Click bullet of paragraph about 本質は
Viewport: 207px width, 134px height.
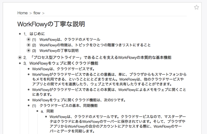tap(29, 90)
